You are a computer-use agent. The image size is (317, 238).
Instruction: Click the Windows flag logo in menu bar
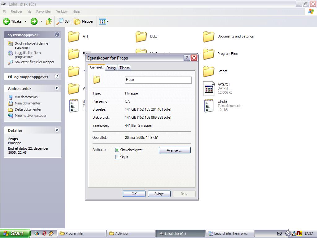(311, 11)
